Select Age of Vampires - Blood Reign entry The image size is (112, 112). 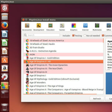point(63,90)
